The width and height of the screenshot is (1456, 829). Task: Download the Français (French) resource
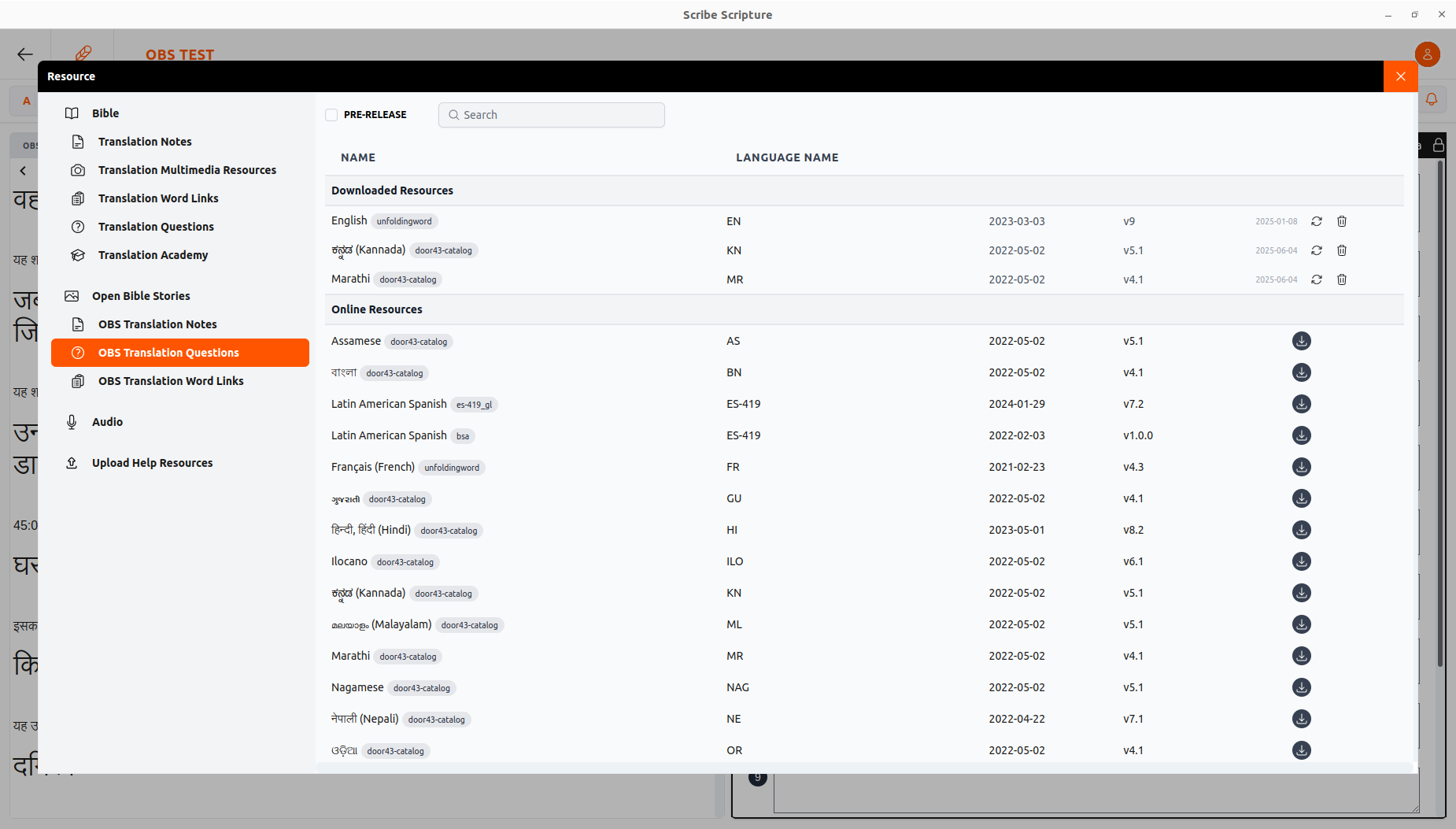1300,466
